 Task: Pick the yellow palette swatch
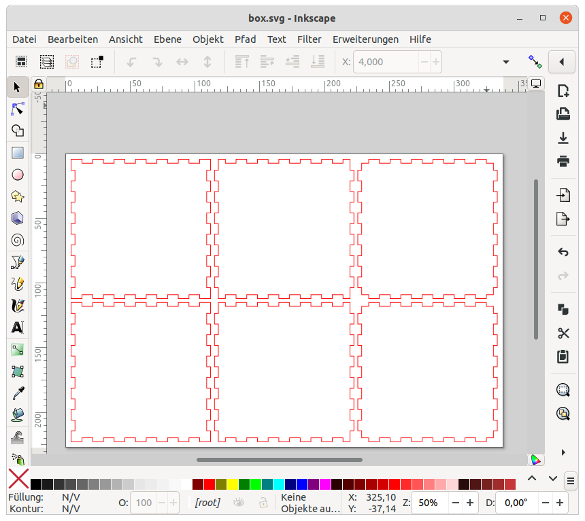232,484
